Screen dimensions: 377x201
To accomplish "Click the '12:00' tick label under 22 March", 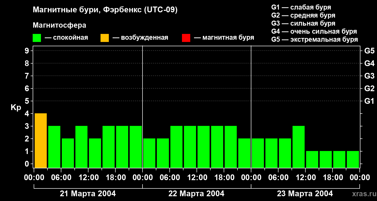I will [197, 178].
